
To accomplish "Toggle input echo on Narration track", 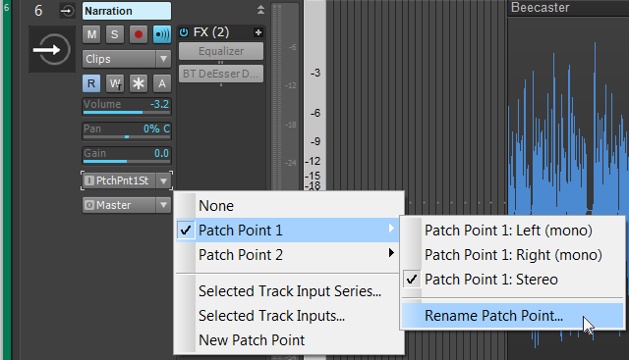I will (x=161, y=34).
